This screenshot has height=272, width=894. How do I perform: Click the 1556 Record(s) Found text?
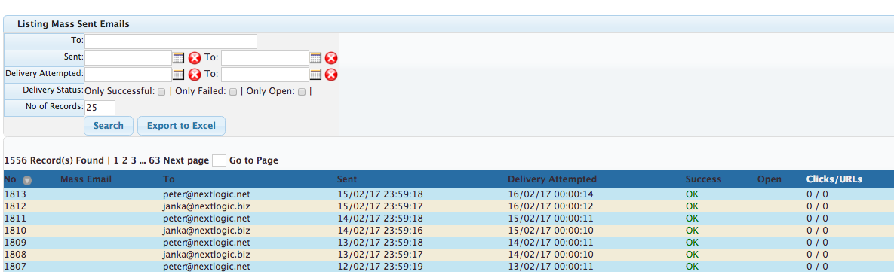point(54,160)
